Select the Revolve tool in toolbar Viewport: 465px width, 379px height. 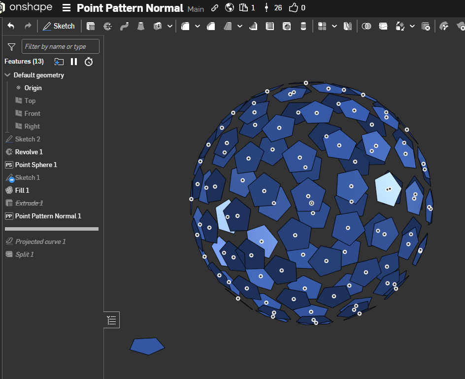click(x=107, y=26)
